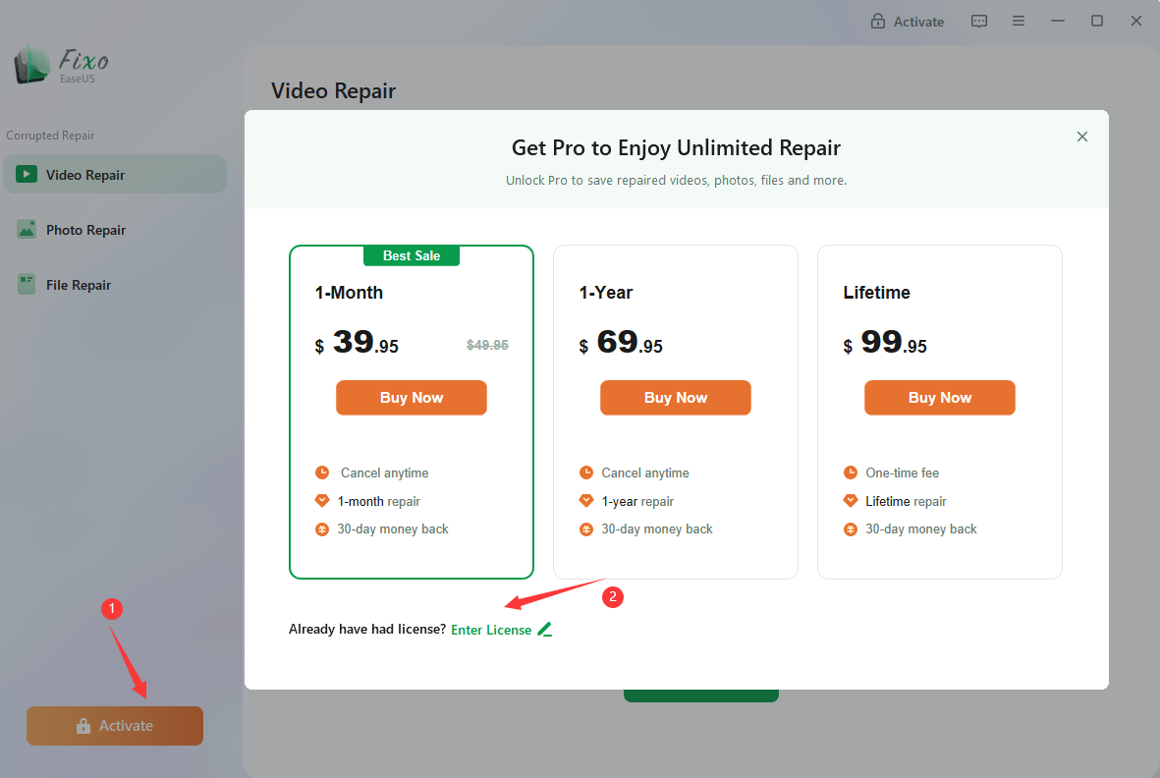Select the 1-Year plan heading
The width and height of the screenshot is (1160, 778).
(x=606, y=292)
